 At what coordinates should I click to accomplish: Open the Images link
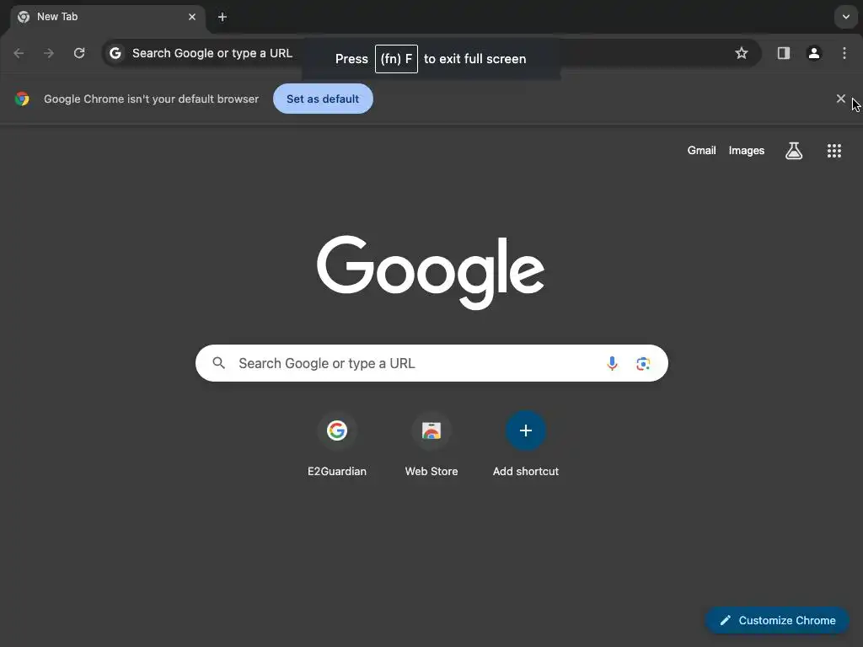click(747, 151)
